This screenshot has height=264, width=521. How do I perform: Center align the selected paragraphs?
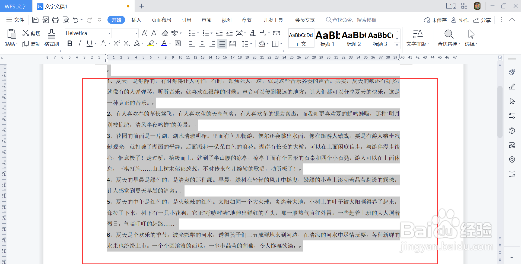click(202, 44)
